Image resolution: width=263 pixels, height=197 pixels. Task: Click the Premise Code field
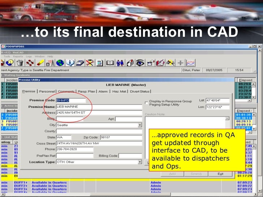[71, 100]
